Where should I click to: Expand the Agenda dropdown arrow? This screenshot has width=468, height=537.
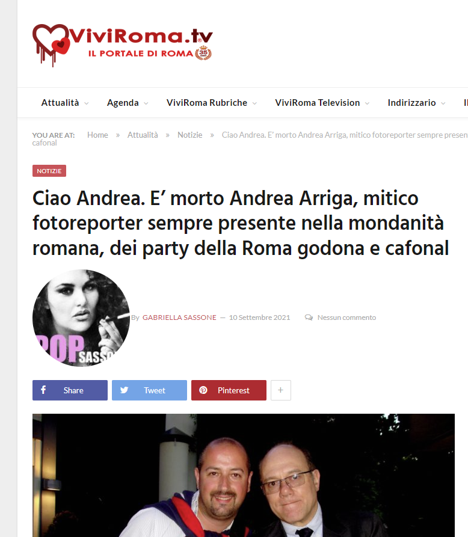pyautogui.click(x=146, y=103)
